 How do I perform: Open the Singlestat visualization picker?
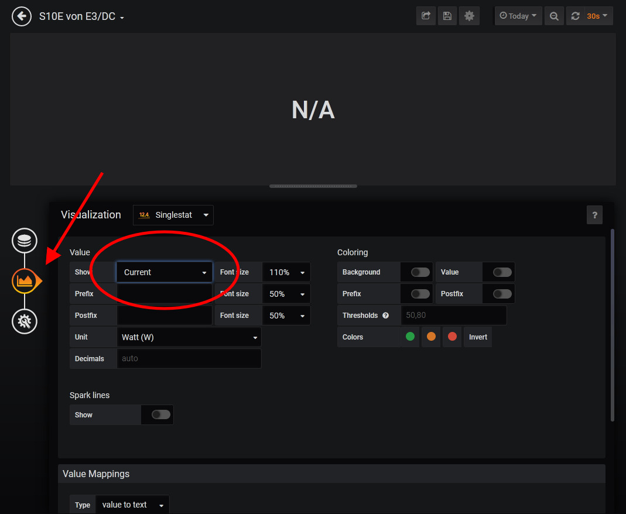[173, 215]
